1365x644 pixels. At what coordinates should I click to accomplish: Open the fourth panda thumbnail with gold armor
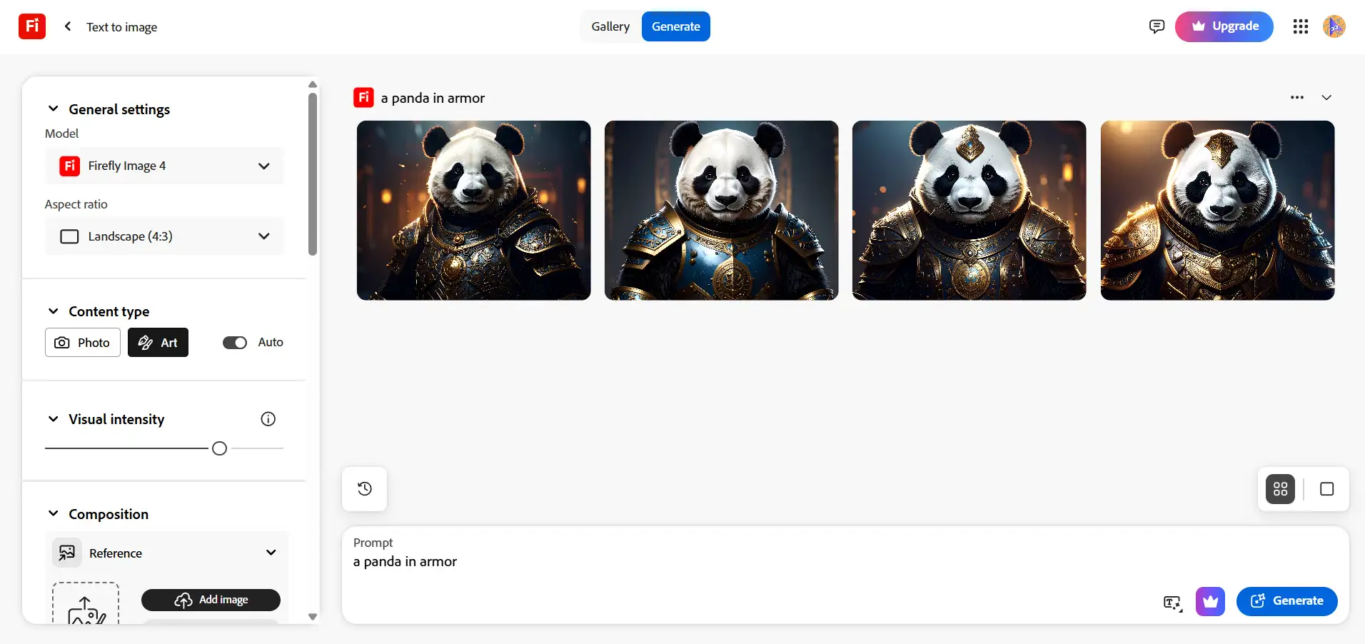pos(1218,211)
